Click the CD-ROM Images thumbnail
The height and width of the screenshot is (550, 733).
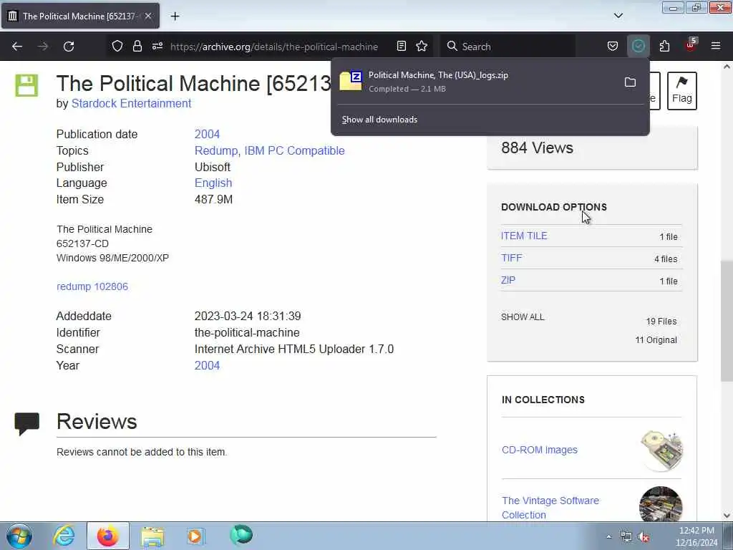pos(661,450)
